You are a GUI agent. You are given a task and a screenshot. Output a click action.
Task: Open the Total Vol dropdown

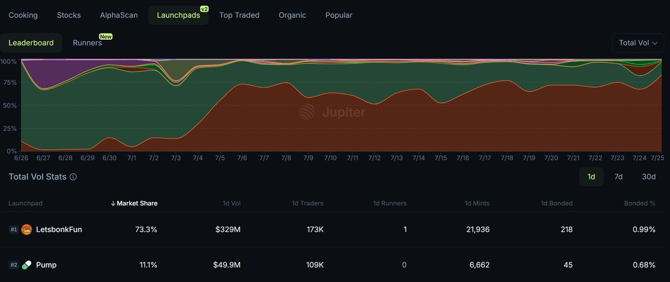click(638, 43)
